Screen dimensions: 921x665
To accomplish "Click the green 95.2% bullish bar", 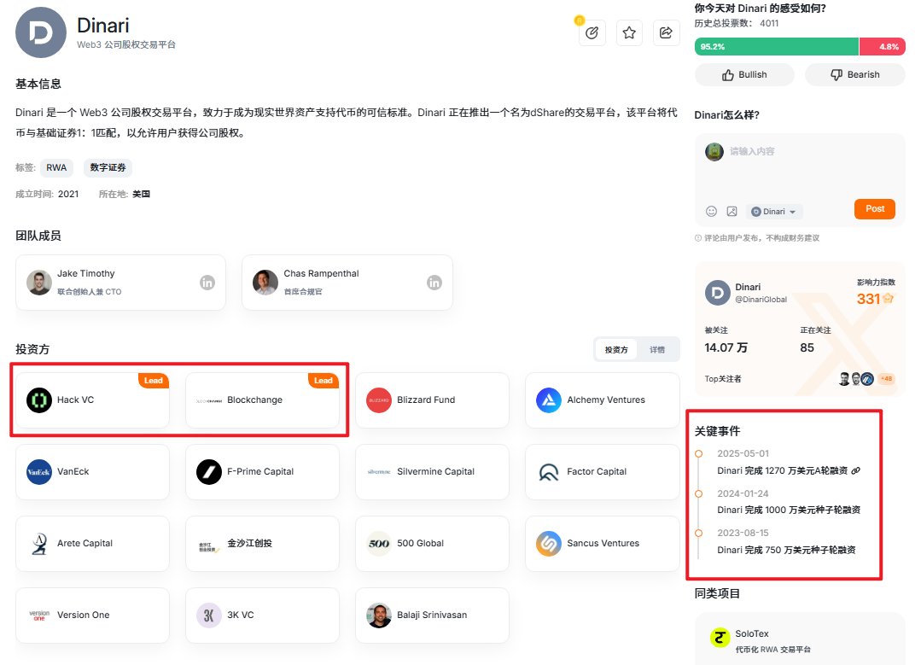I will tap(777, 46).
